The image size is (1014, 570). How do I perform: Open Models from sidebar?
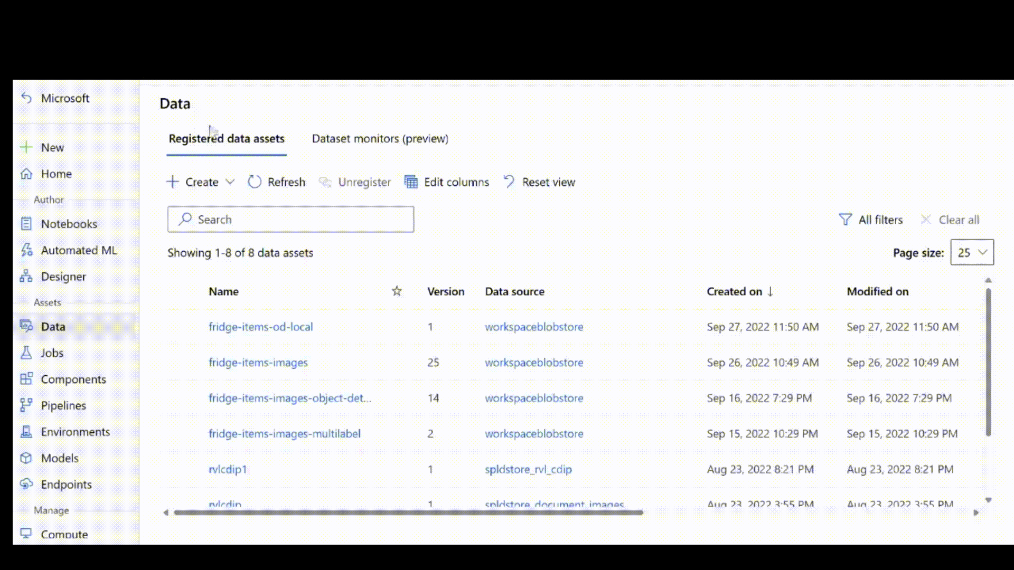pyautogui.click(x=59, y=457)
